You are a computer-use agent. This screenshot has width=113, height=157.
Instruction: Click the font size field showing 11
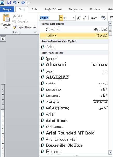pos(68,18)
